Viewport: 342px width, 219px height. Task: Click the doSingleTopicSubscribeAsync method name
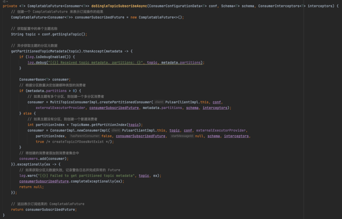coord(119,6)
